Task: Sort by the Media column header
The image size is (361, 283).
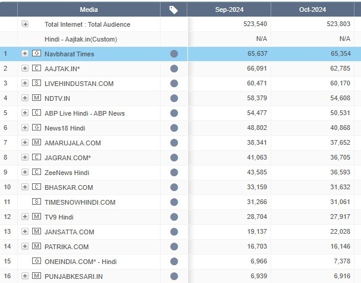Action: 89,9
